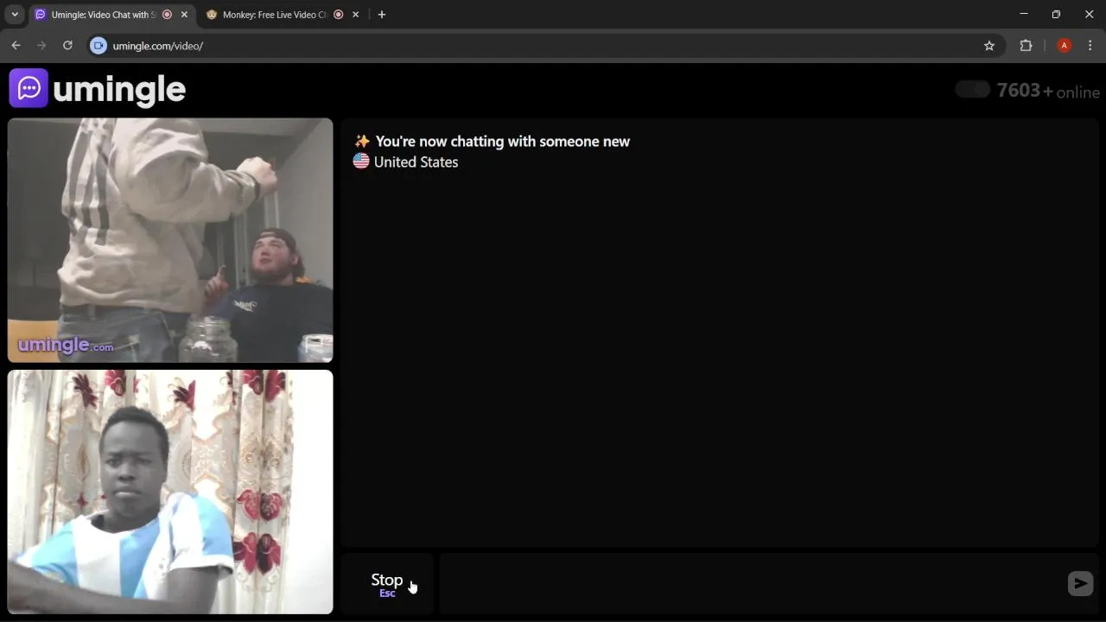Switch to the Monkey Free Live Video tab
This screenshot has height=622, width=1106.
click(283, 15)
